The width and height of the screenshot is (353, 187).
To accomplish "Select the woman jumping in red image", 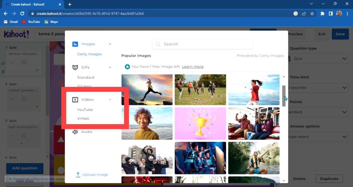I will pos(254,90).
